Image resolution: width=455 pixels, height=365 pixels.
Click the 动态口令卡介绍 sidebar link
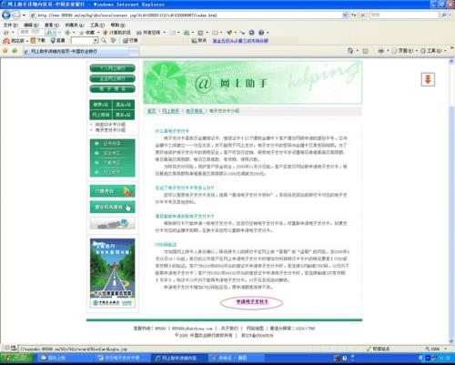110,125
